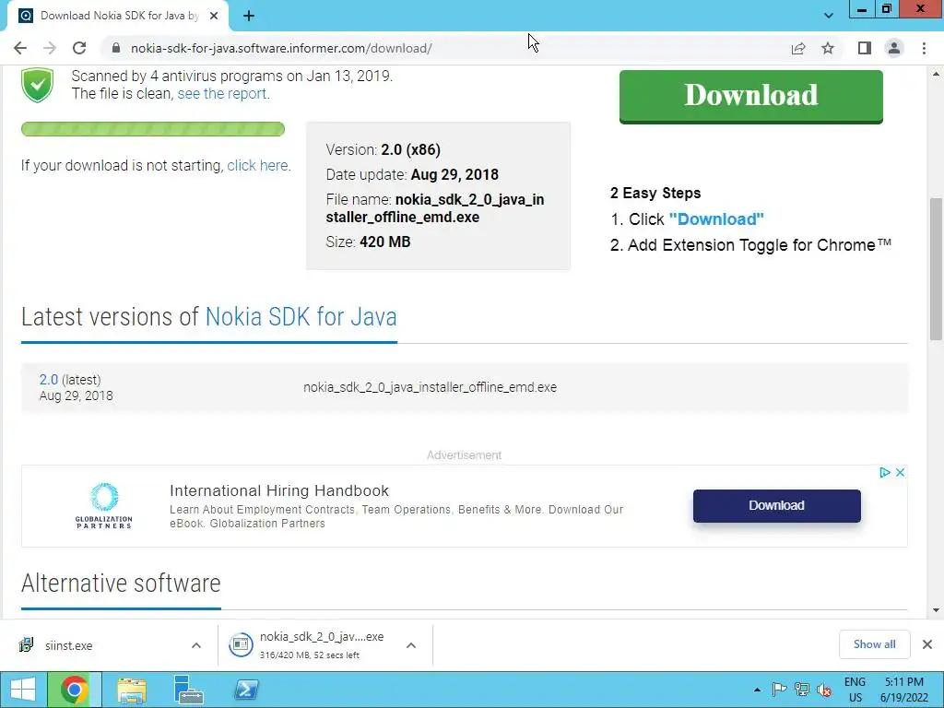
Task: Click the siinst.exe file icon
Action: point(26,644)
